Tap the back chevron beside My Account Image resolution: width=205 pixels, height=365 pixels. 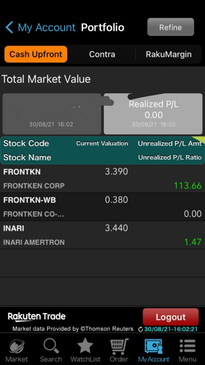[9, 27]
